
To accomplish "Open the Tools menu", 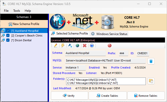I will [17, 11].
